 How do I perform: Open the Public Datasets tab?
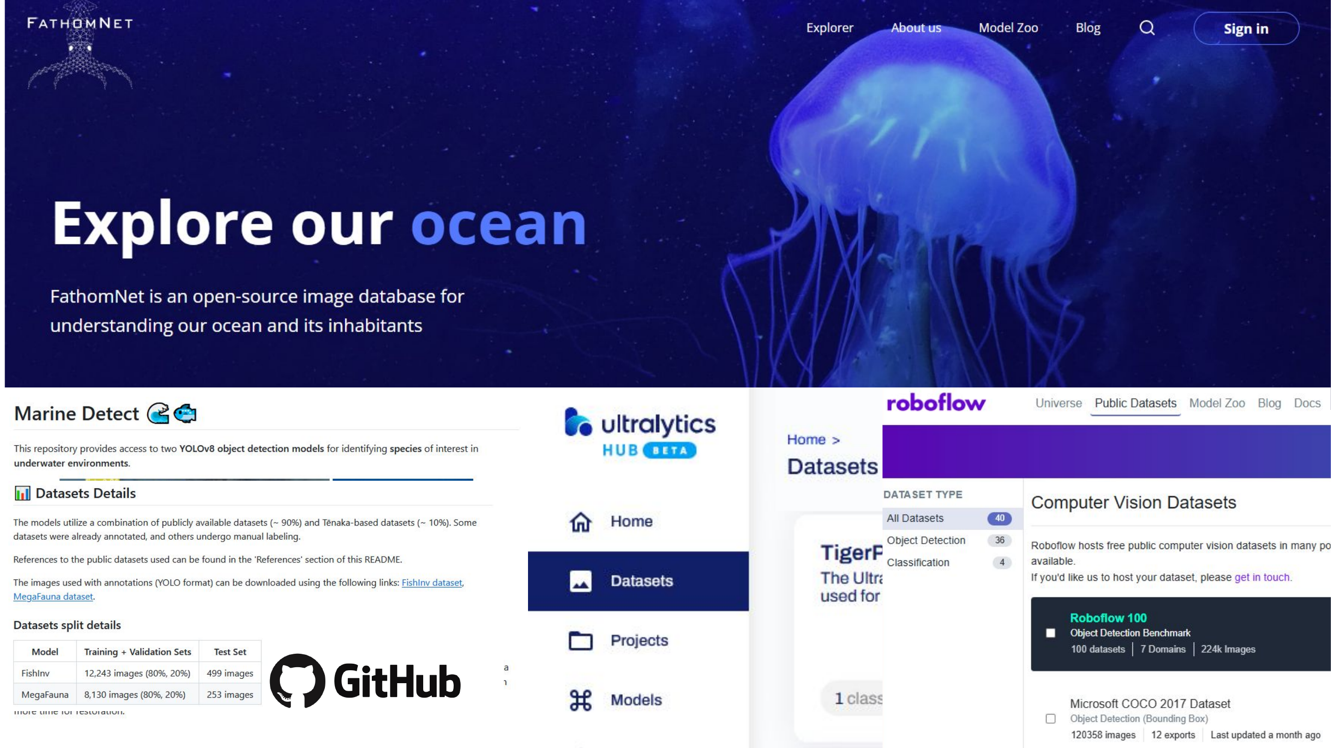point(1135,403)
